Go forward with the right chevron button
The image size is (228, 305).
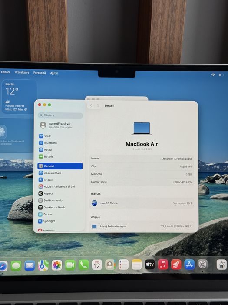click(98, 105)
